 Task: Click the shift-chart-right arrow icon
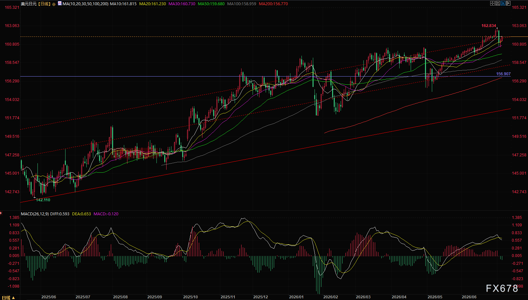[x=508, y=3]
